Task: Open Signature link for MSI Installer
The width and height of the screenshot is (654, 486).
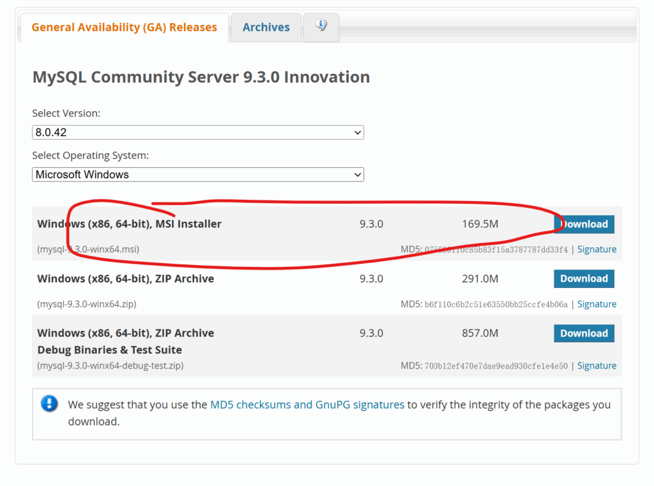Action: pos(597,250)
